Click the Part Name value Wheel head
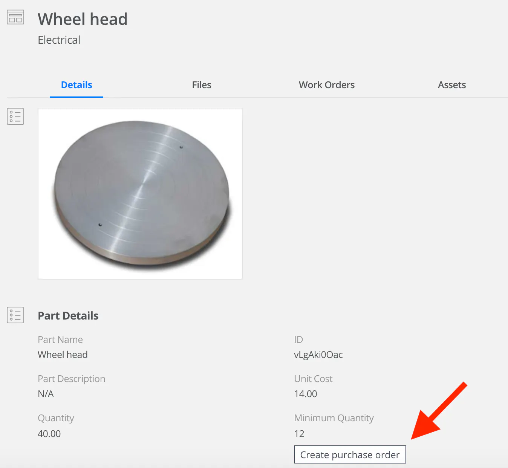Viewport: 508px width, 468px height. pos(63,355)
